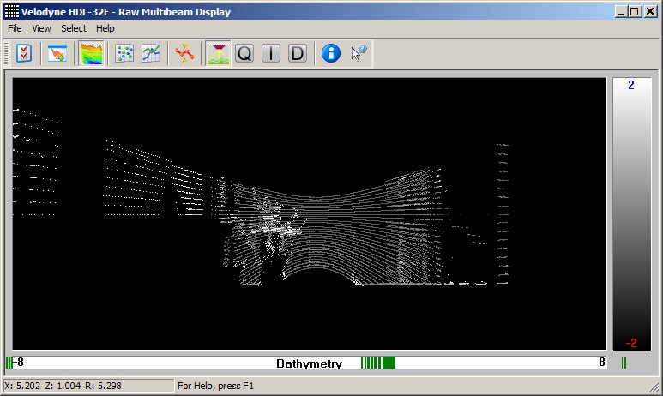
Task: Open the File menu
Action: pyautogui.click(x=15, y=28)
